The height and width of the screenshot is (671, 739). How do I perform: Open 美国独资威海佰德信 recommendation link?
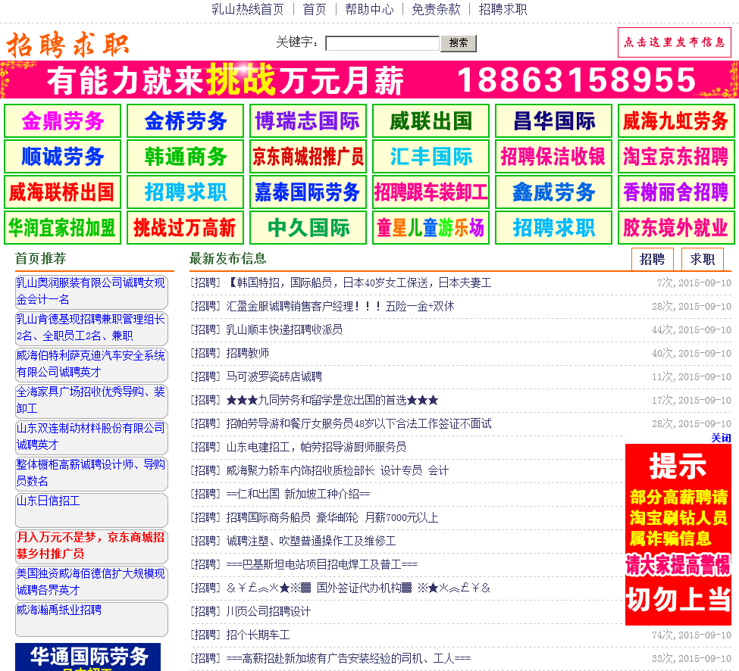coord(90,582)
